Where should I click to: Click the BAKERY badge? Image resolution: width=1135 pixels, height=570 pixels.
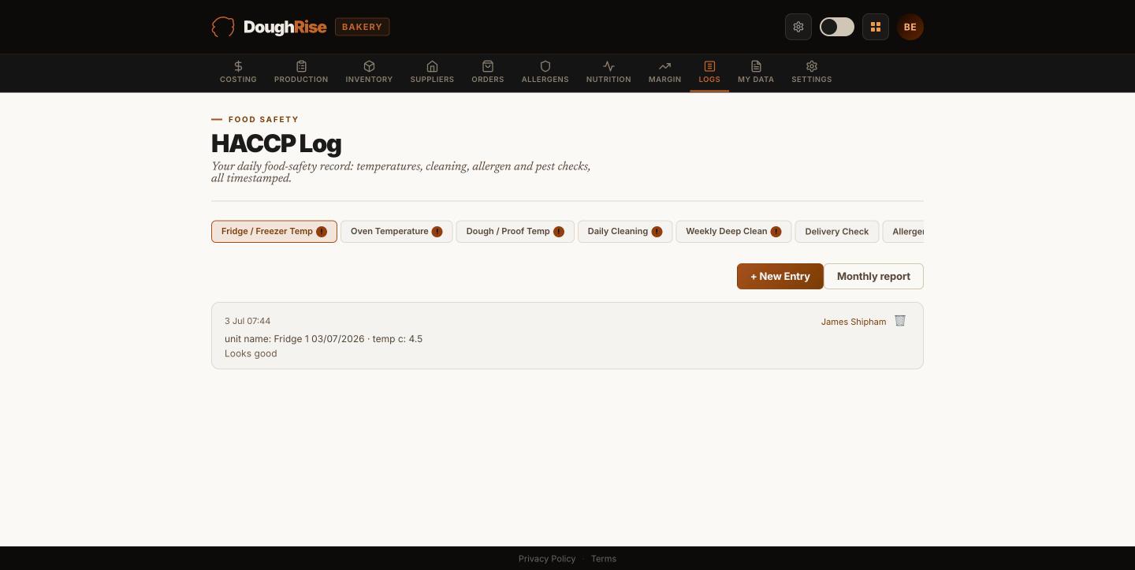tap(363, 27)
